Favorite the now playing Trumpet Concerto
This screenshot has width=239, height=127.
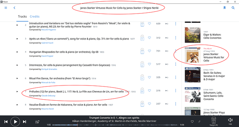(192, 121)
